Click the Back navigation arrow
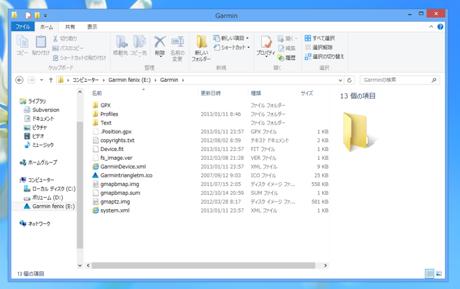The width and height of the screenshot is (460, 289). [20, 80]
